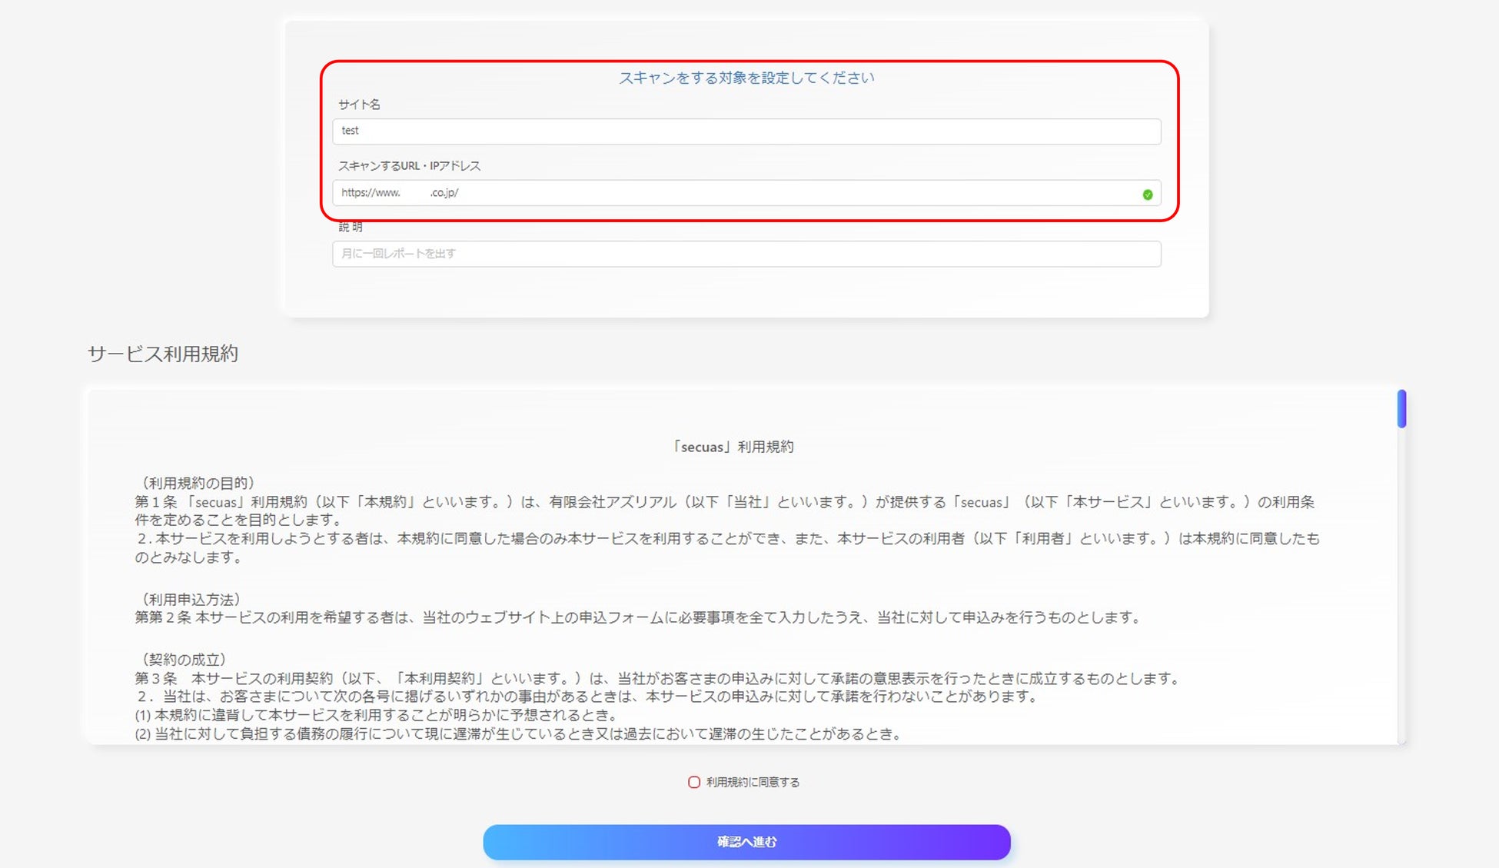The height and width of the screenshot is (868, 1499).
Task: Click the サービス利用規約 section heading
Action: pos(163,354)
